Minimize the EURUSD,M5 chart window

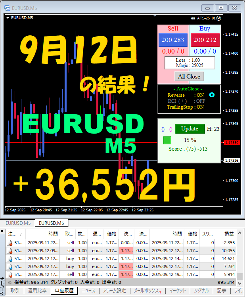point(208,8)
